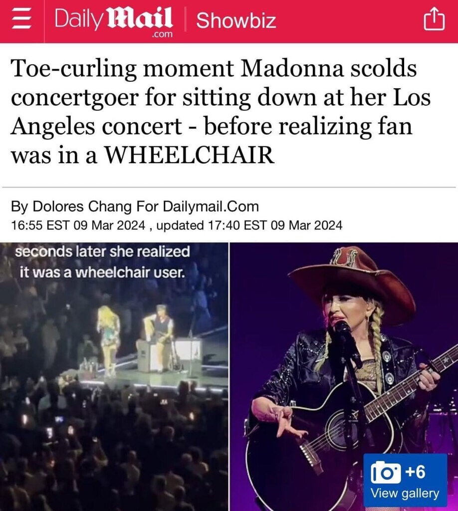Open the View gallery button
The width and height of the screenshot is (458, 511).
click(405, 480)
